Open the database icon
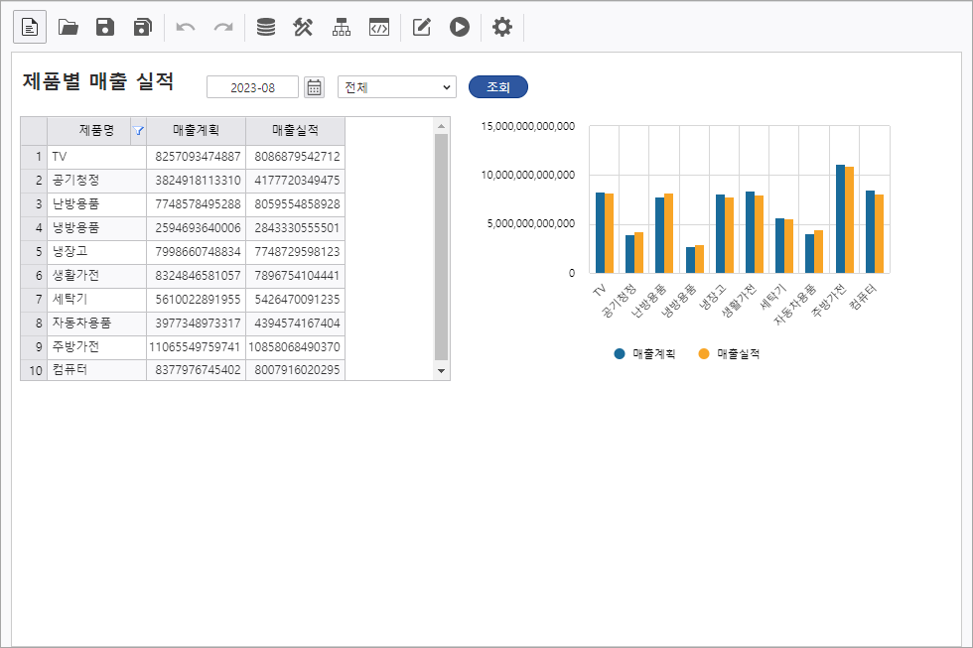Image resolution: width=973 pixels, height=648 pixels. 266,27
